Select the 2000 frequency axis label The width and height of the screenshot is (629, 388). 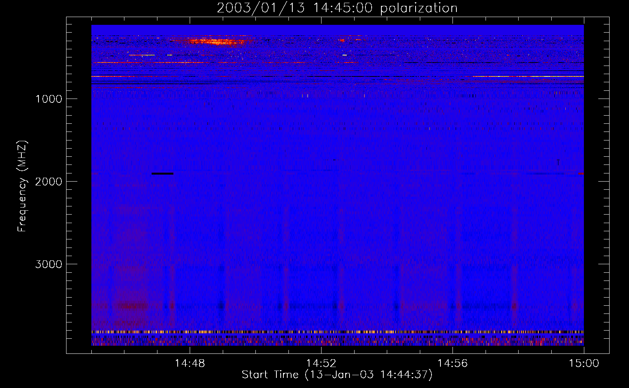click(x=49, y=182)
